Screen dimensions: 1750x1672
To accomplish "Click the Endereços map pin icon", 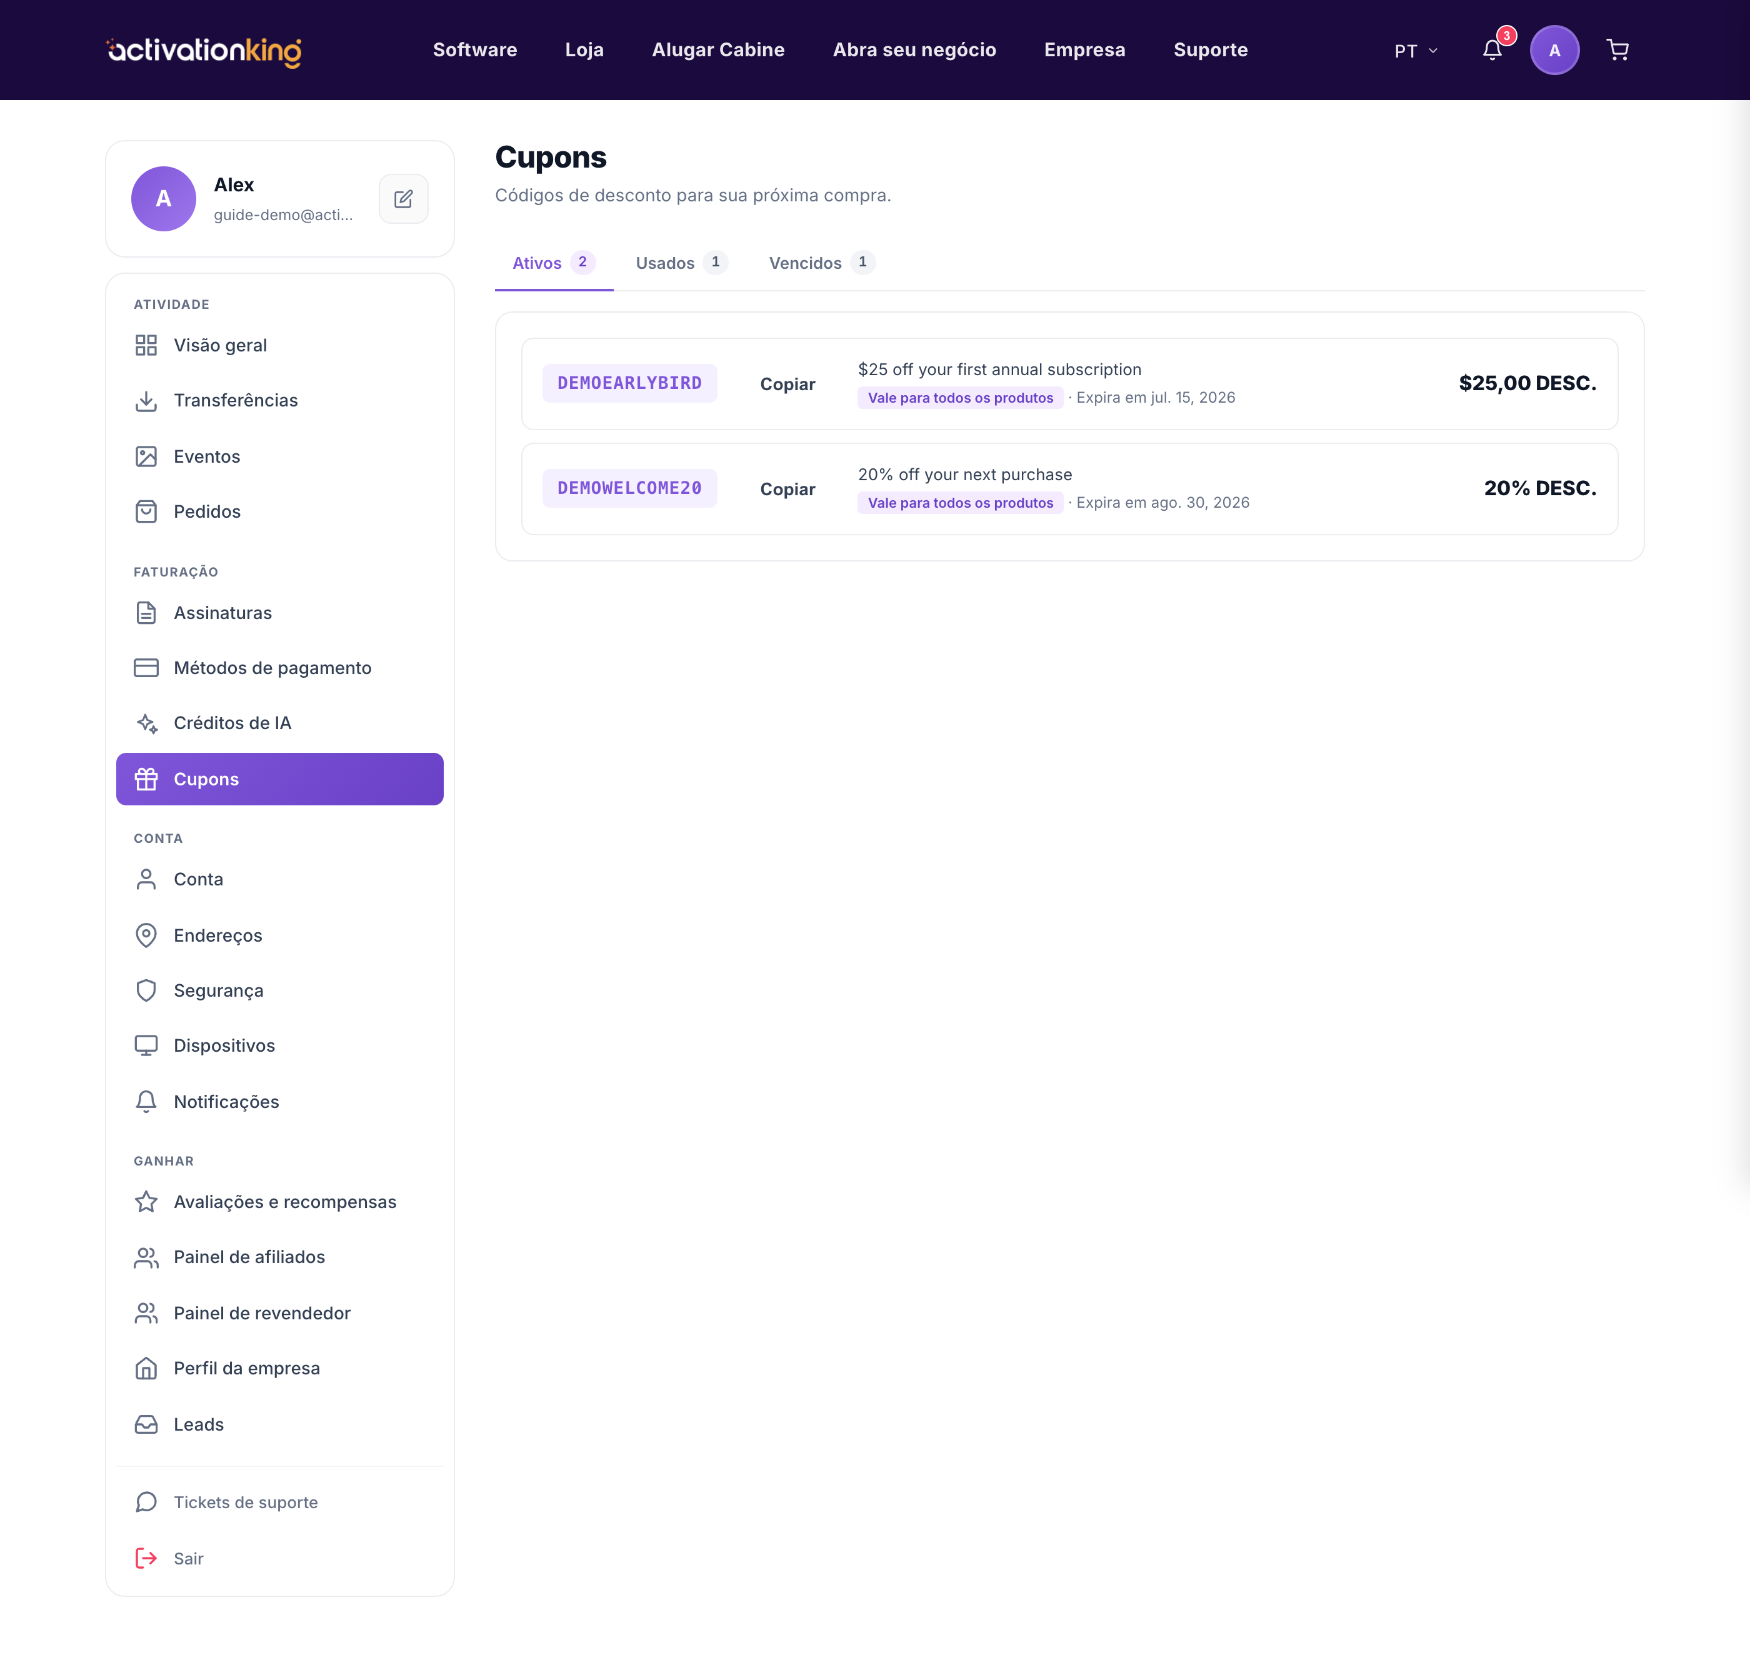I will (146, 935).
